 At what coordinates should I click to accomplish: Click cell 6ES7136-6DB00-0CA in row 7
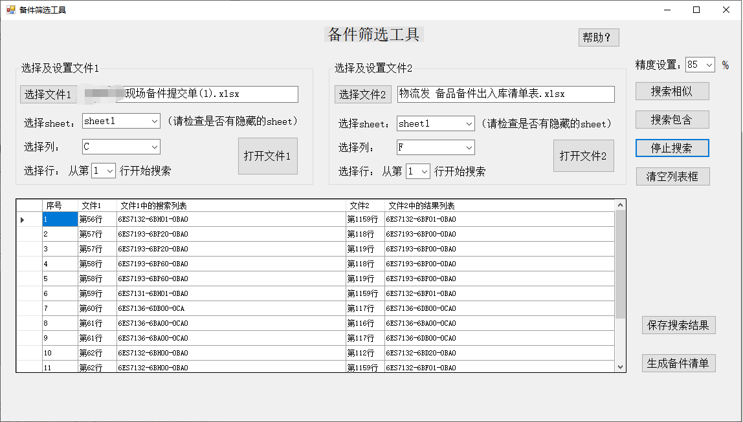pos(231,308)
